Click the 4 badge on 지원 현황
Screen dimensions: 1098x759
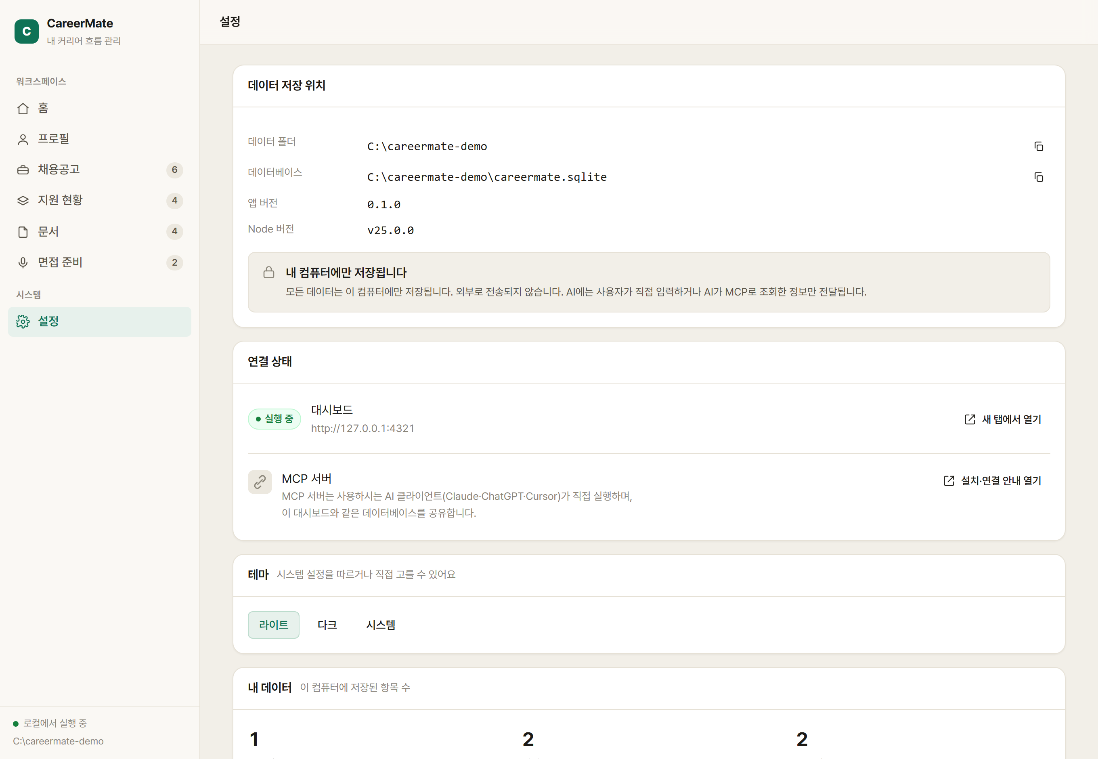tap(174, 200)
